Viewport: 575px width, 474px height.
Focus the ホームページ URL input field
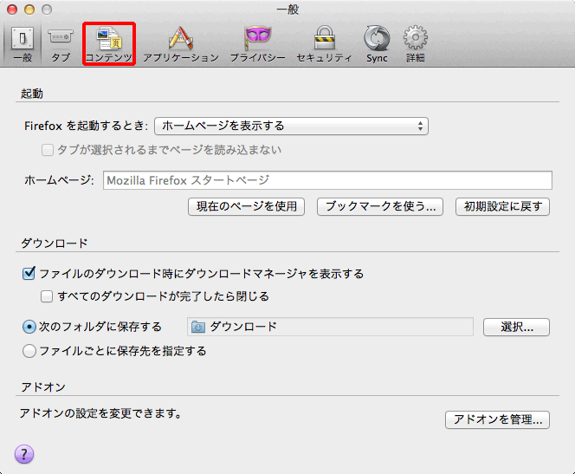click(327, 180)
